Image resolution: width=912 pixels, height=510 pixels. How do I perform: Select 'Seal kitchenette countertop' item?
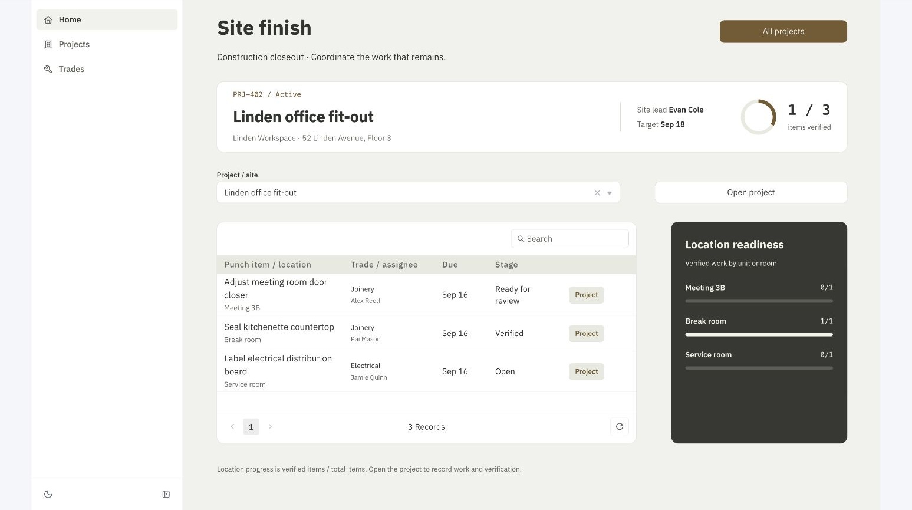[279, 327]
